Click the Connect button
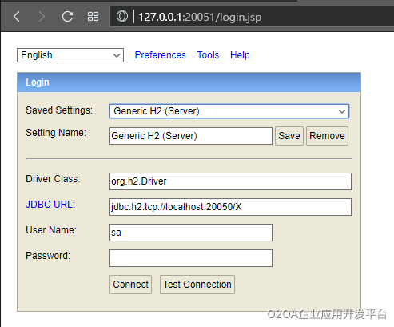This screenshot has height=327, width=394. click(x=130, y=285)
